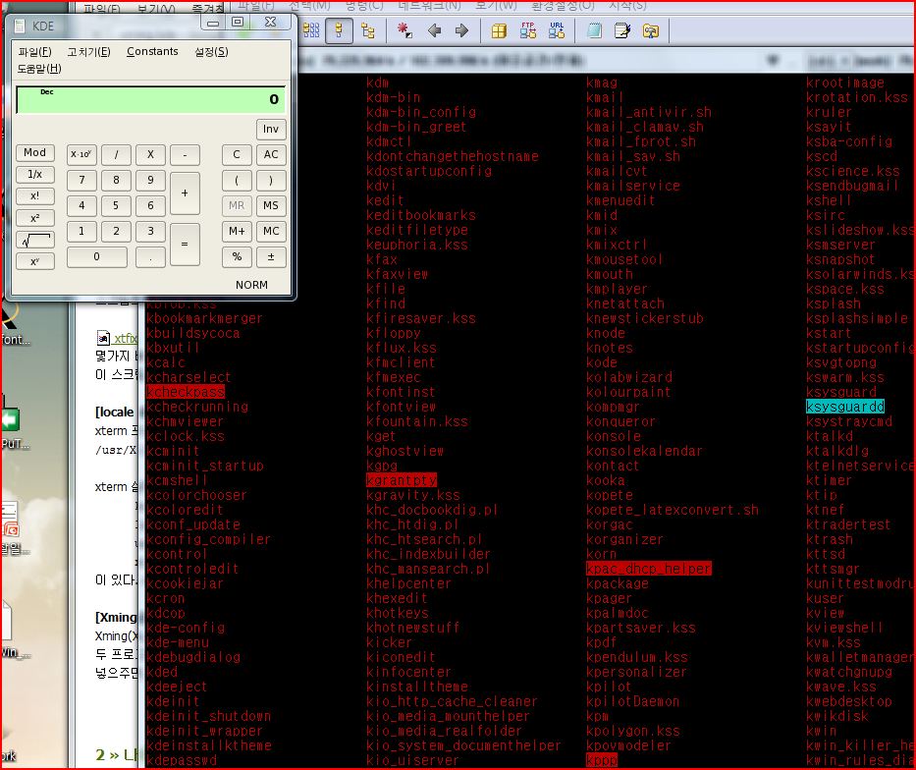Screen dimensions: 916x770
Task: Click the yellow boxes toolbar icon
Action: coord(499,30)
